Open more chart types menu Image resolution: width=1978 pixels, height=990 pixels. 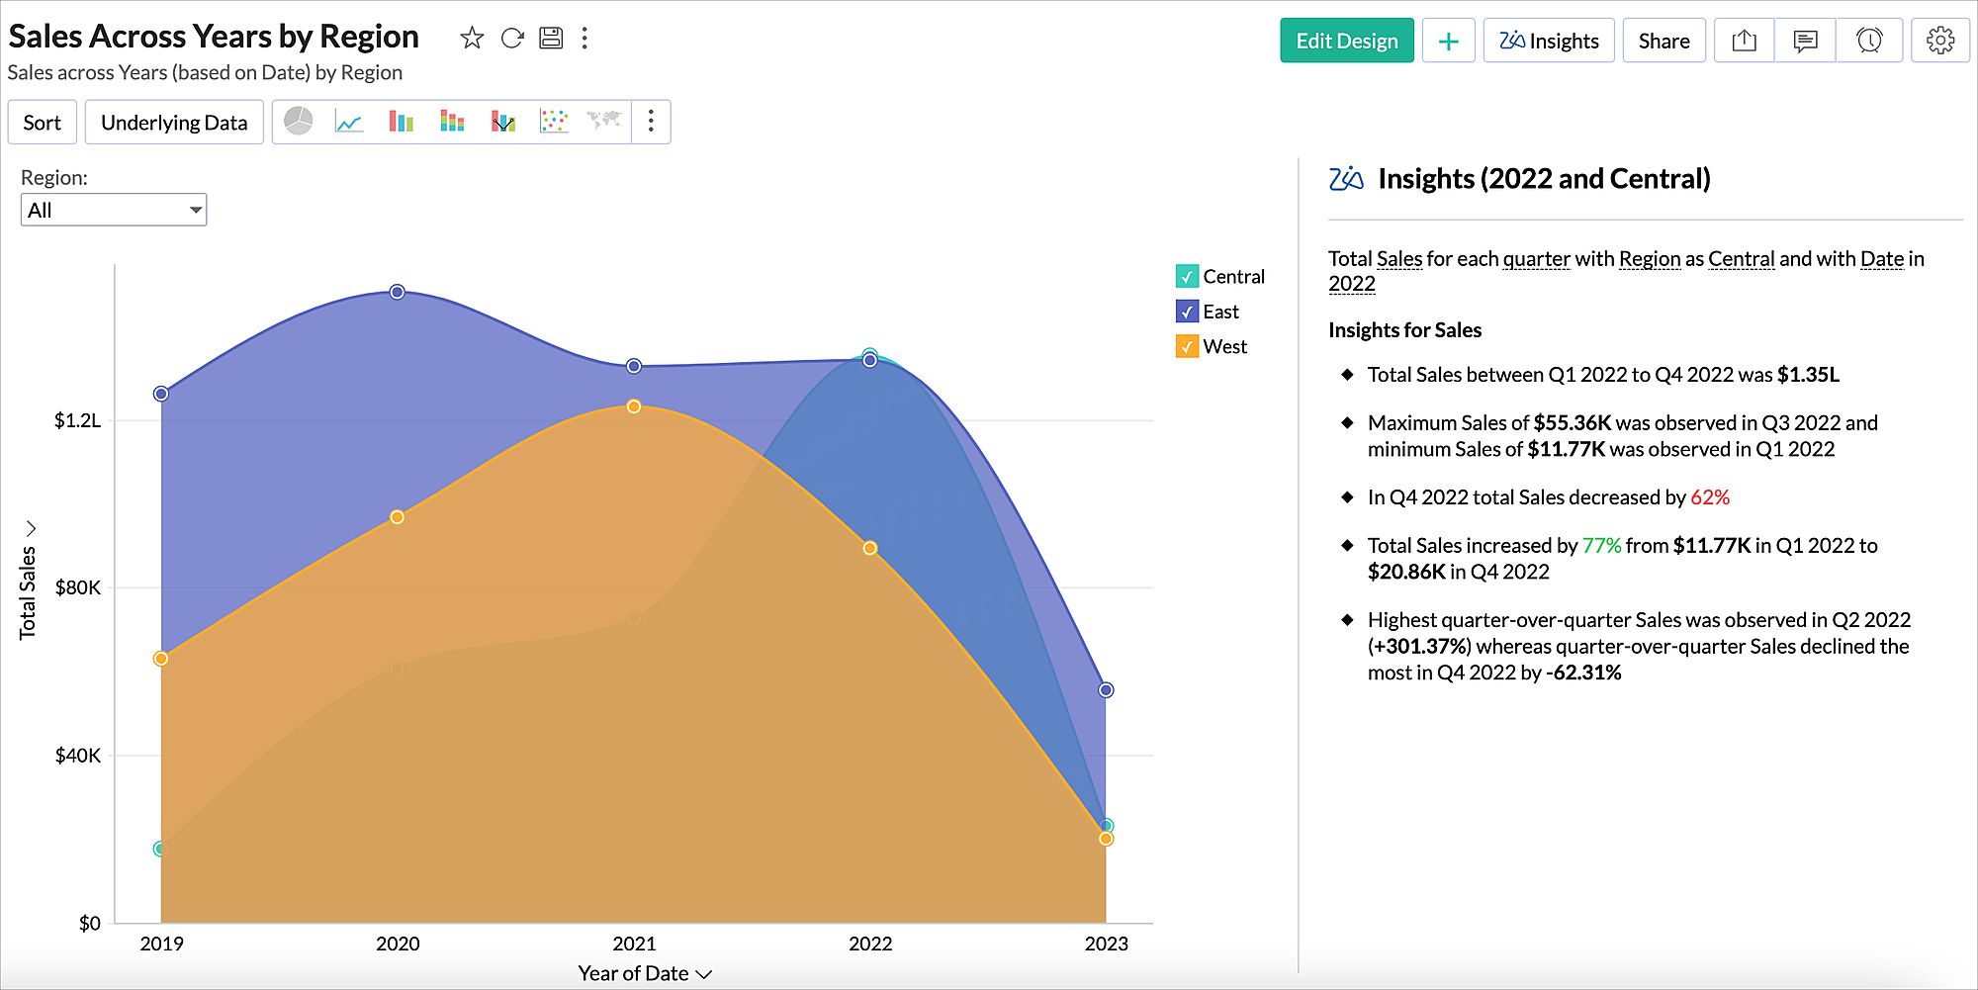(x=651, y=122)
